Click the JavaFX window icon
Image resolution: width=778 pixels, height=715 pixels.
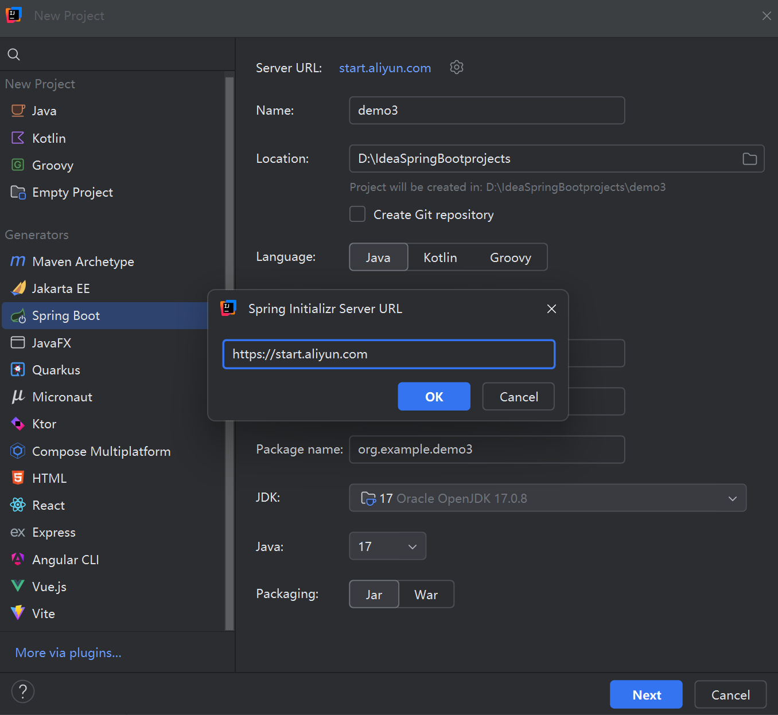click(x=18, y=343)
